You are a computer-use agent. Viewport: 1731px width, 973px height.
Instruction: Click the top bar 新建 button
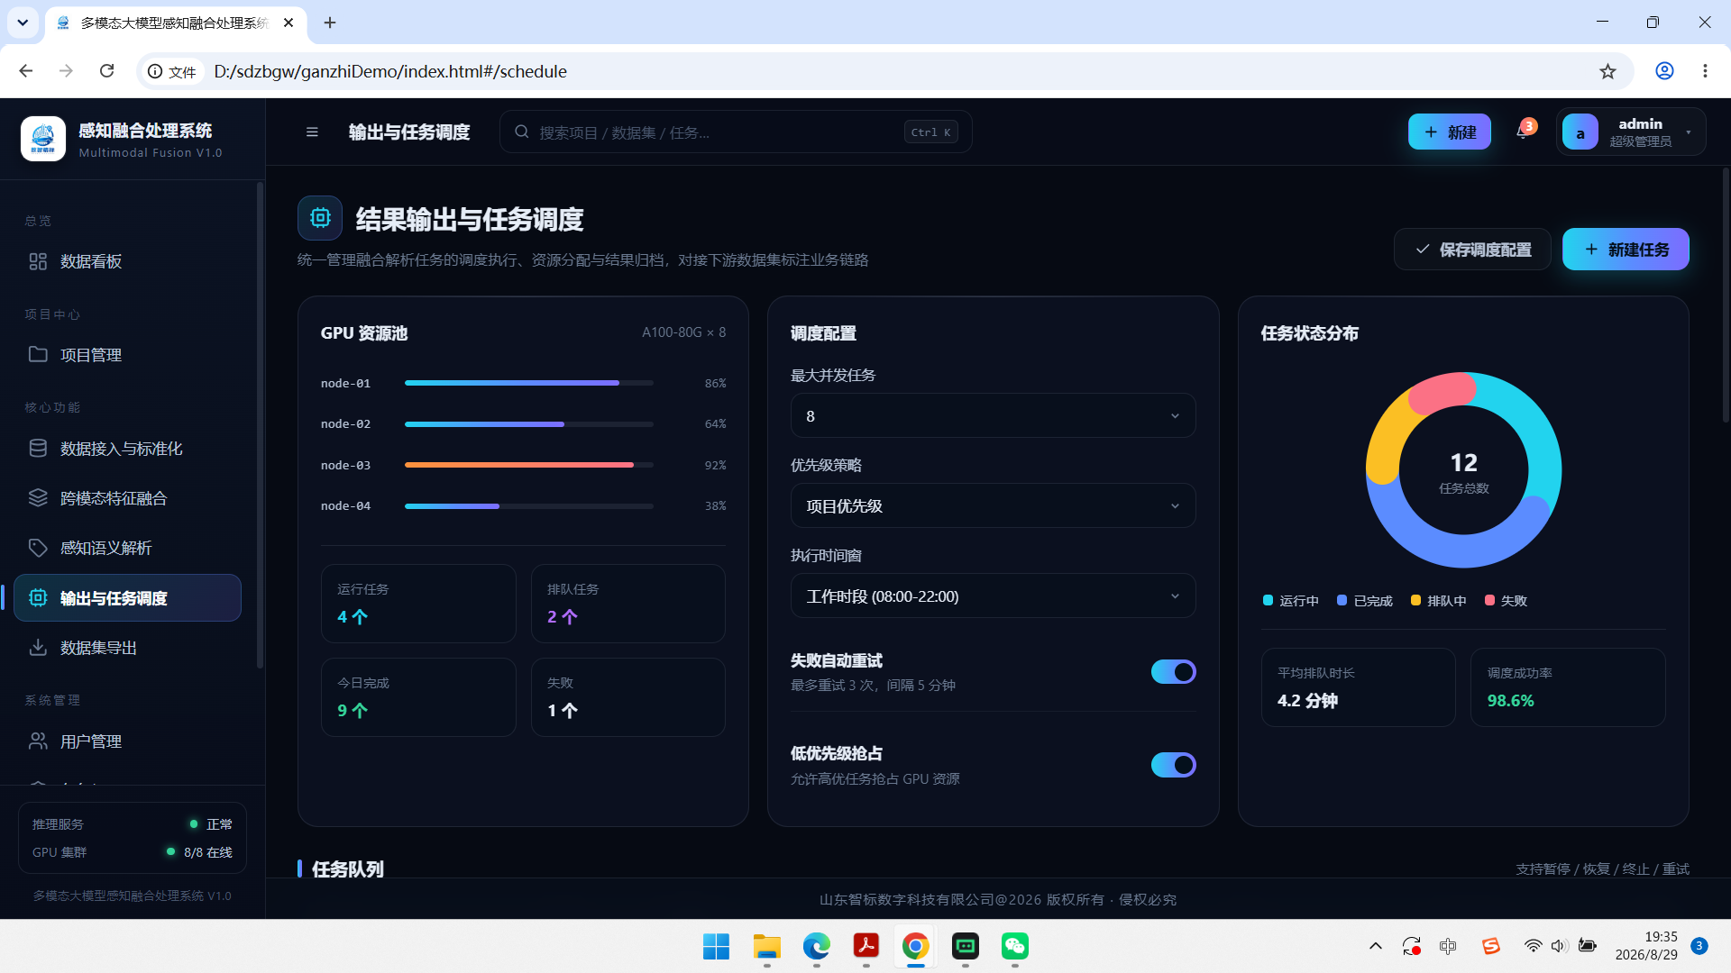point(1450,132)
